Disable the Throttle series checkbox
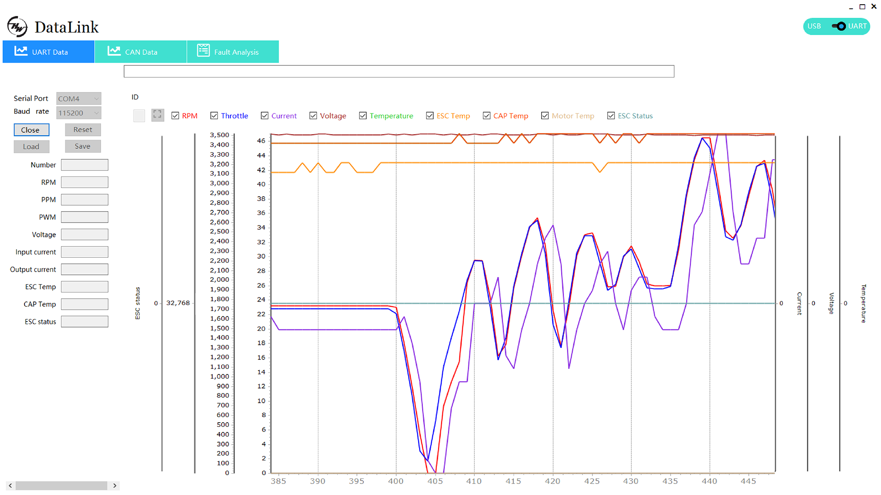The image size is (881, 495). pyautogui.click(x=214, y=115)
